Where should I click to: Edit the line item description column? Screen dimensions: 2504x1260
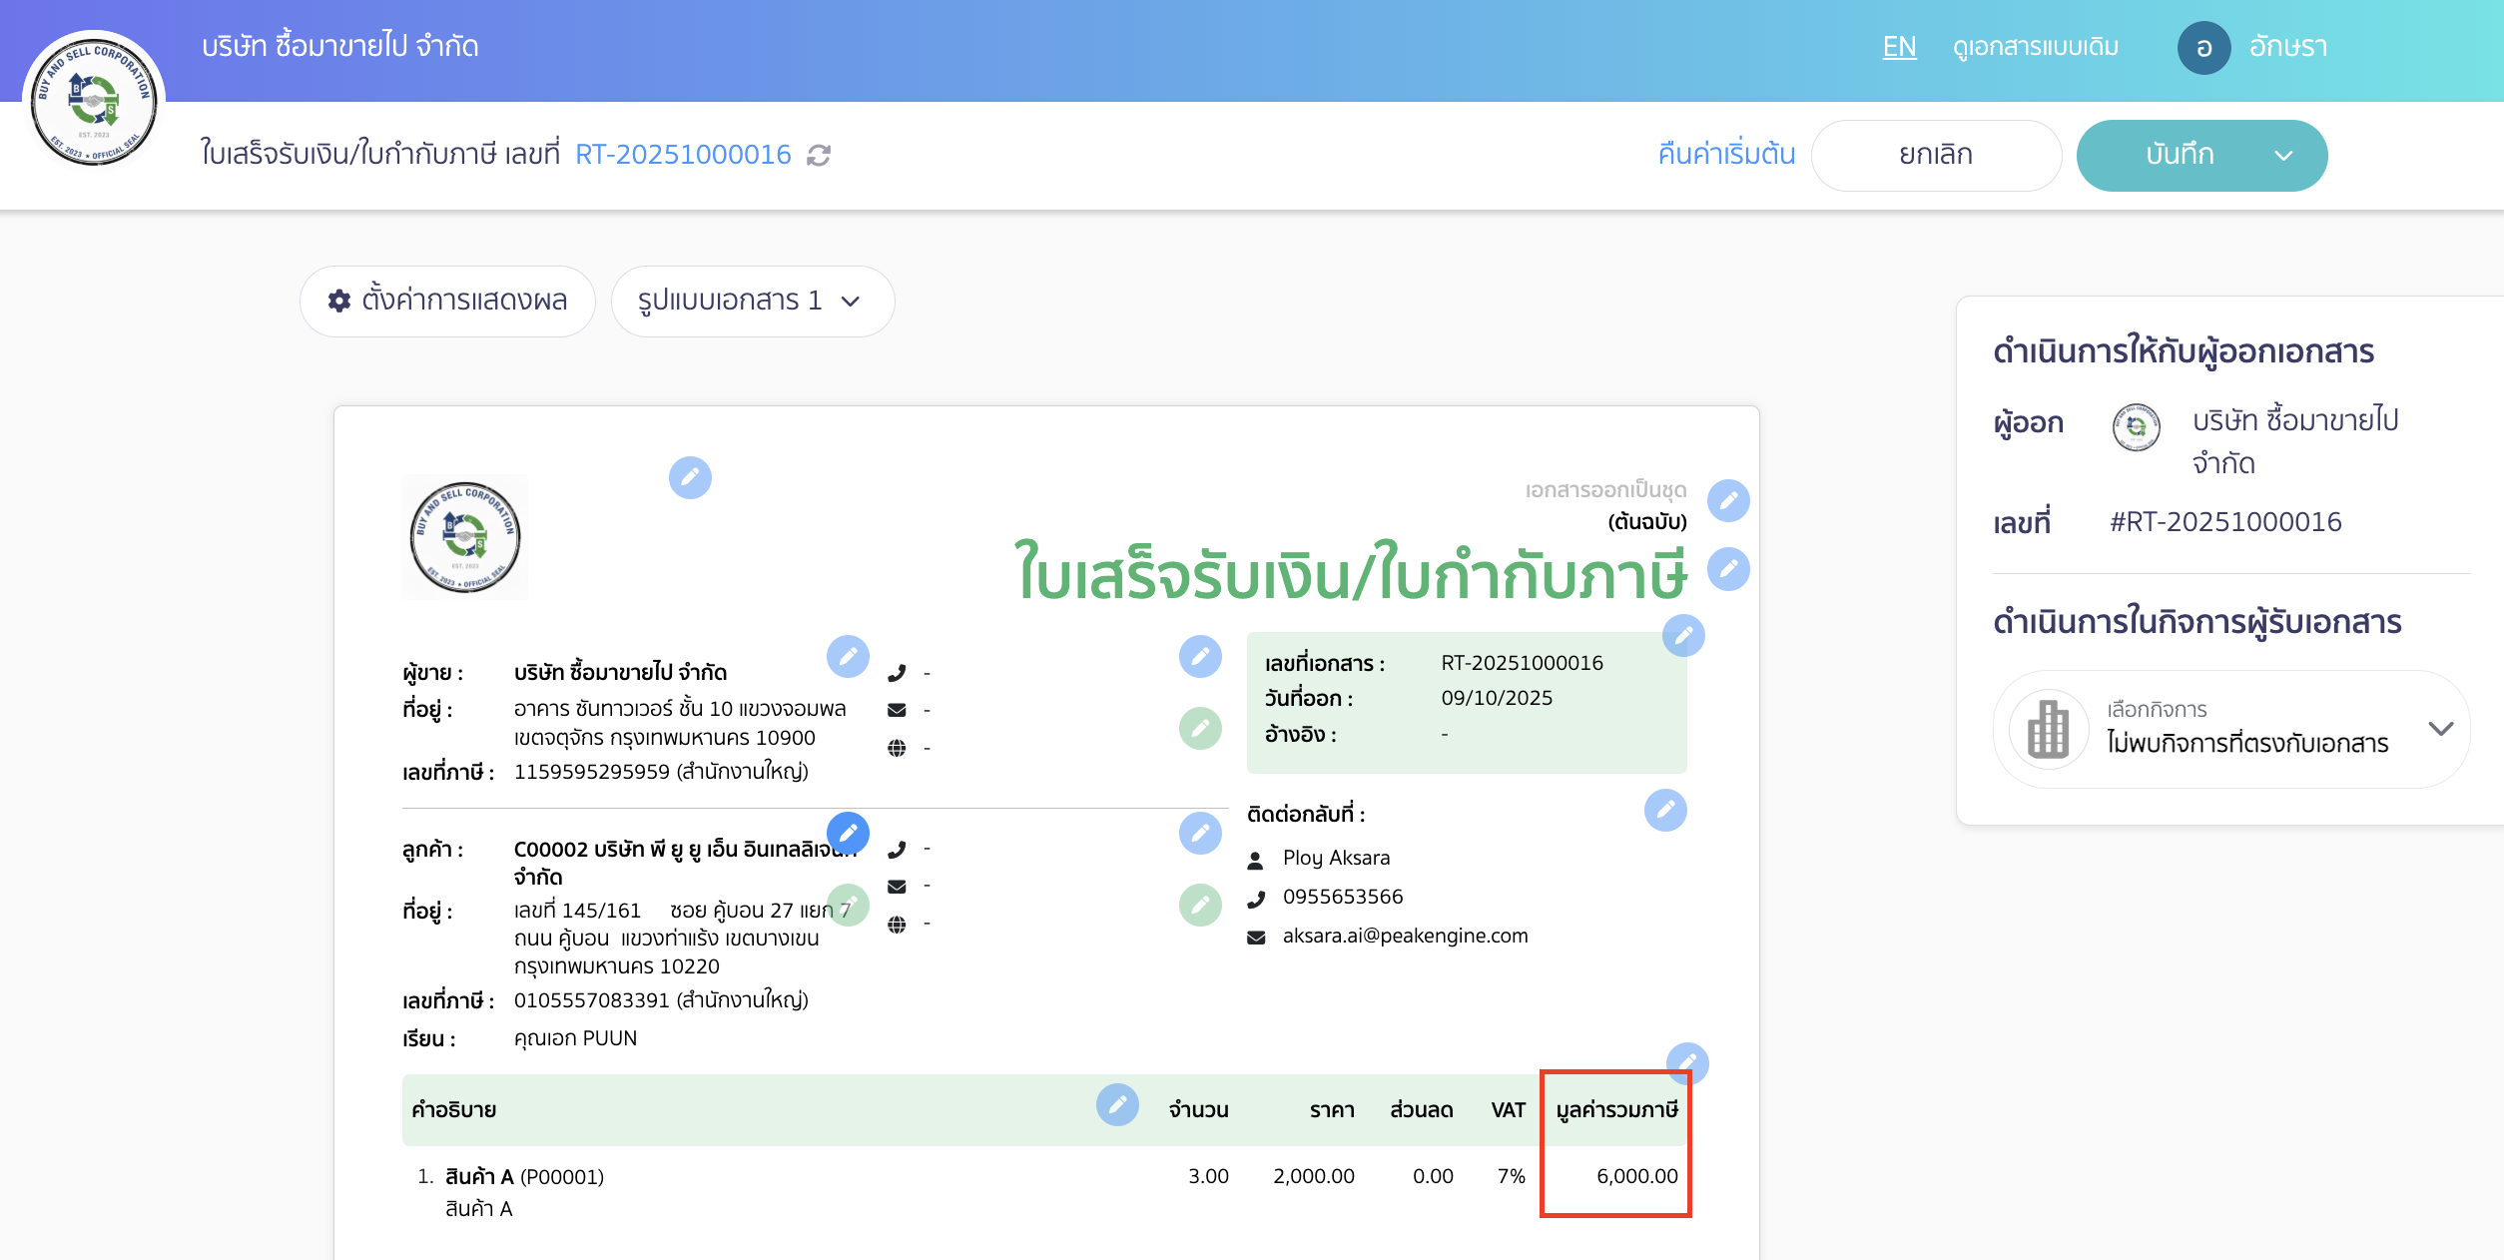pos(1117,1106)
